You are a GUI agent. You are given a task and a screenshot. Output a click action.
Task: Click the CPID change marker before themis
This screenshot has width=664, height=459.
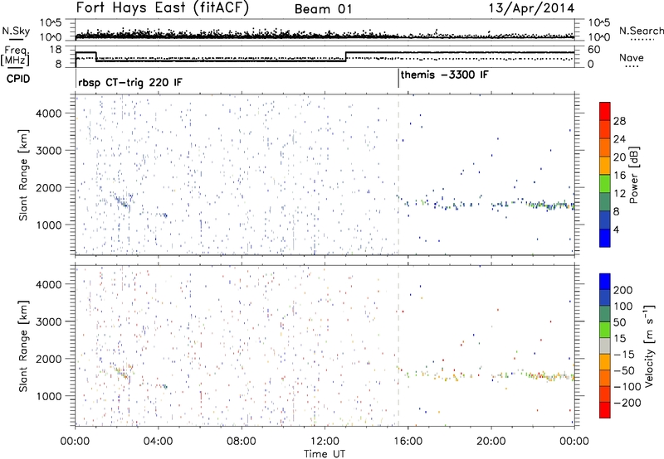click(398, 79)
